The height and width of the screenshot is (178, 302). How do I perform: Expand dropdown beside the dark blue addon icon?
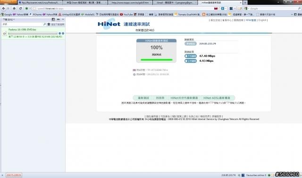pos(235,8)
